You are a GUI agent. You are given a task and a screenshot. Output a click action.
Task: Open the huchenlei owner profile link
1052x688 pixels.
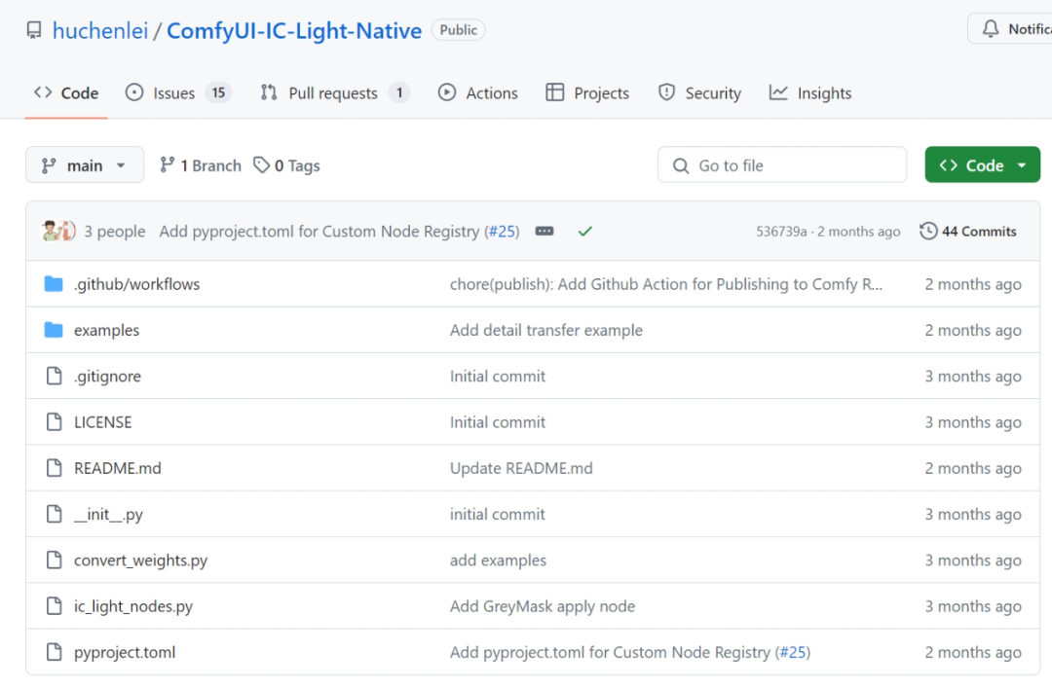point(100,31)
